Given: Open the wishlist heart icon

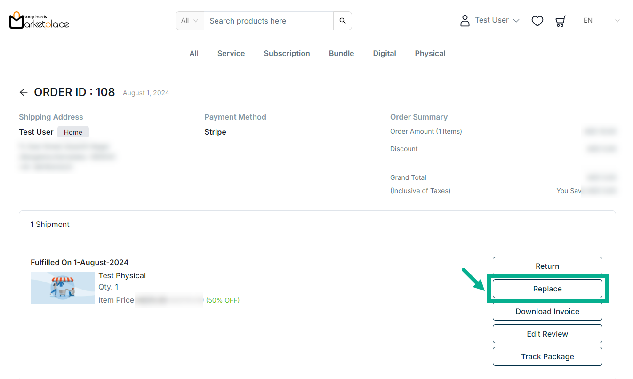Looking at the screenshot, I should pyautogui.click(x=537, y=21).
